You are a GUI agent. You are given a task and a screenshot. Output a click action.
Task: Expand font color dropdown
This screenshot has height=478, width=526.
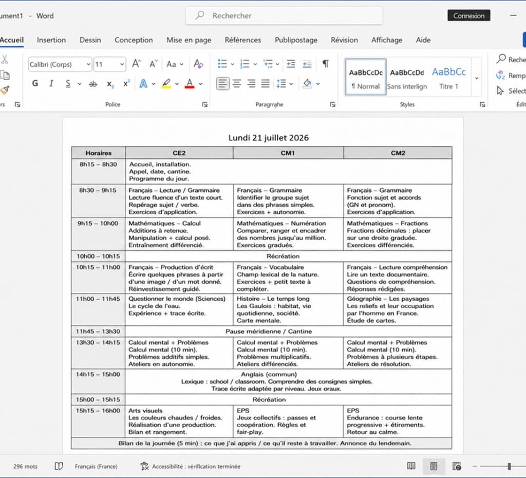(201, 84)
